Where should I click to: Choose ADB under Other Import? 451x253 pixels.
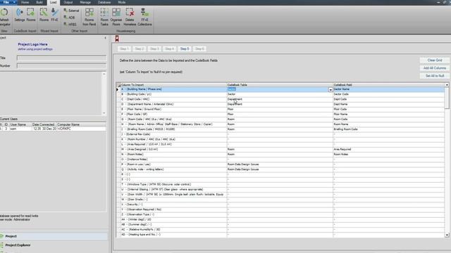click(x=70, y=18)
